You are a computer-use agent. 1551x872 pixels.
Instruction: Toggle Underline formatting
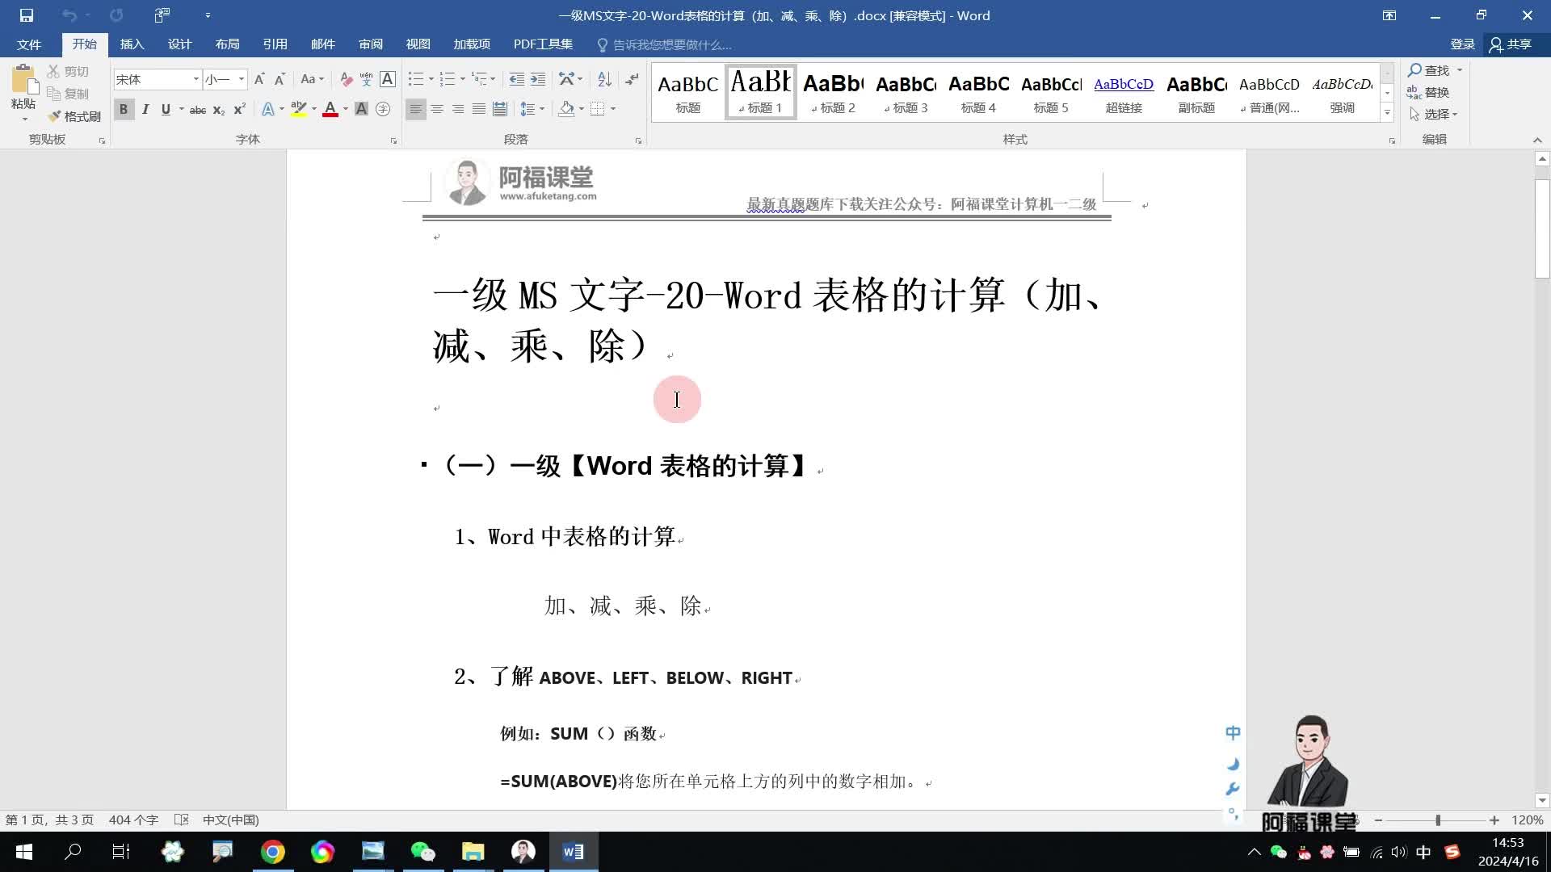tap(166, 109)
